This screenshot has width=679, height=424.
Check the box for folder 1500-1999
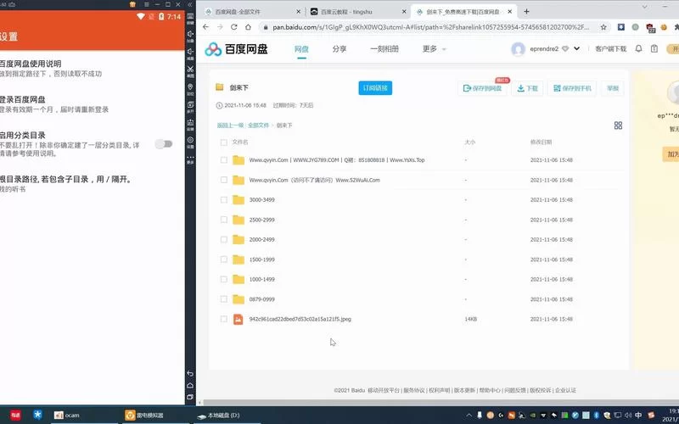(x=223, y=259)
